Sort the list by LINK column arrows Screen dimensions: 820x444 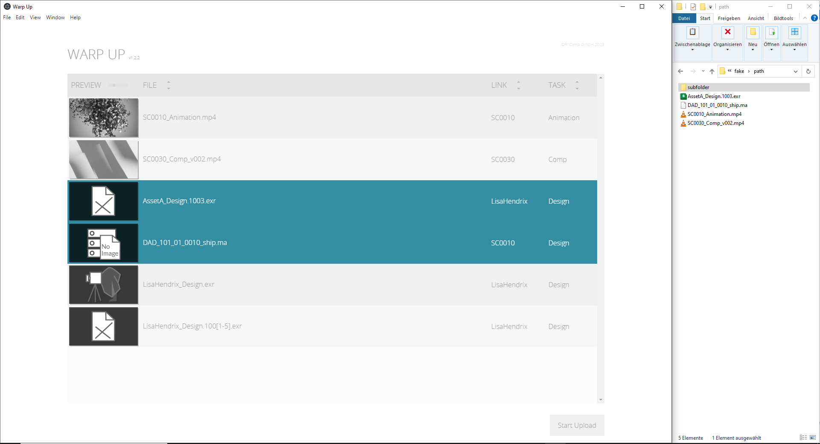(x=519, y=85)
